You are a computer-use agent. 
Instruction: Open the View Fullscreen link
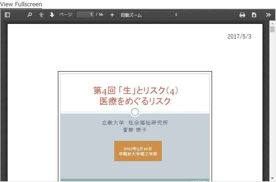tap(21, 4)
